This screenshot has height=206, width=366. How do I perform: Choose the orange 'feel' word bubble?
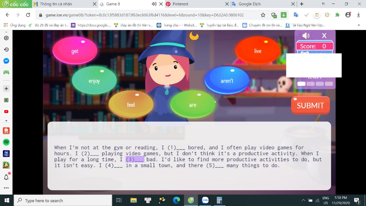pos(131,104)
